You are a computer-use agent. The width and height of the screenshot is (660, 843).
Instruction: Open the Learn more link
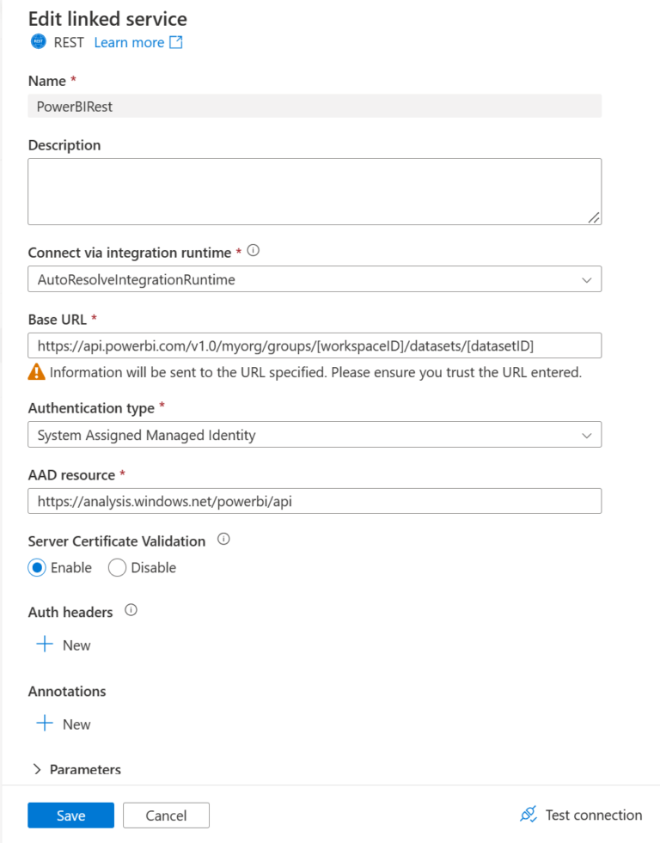coord(129,41)
